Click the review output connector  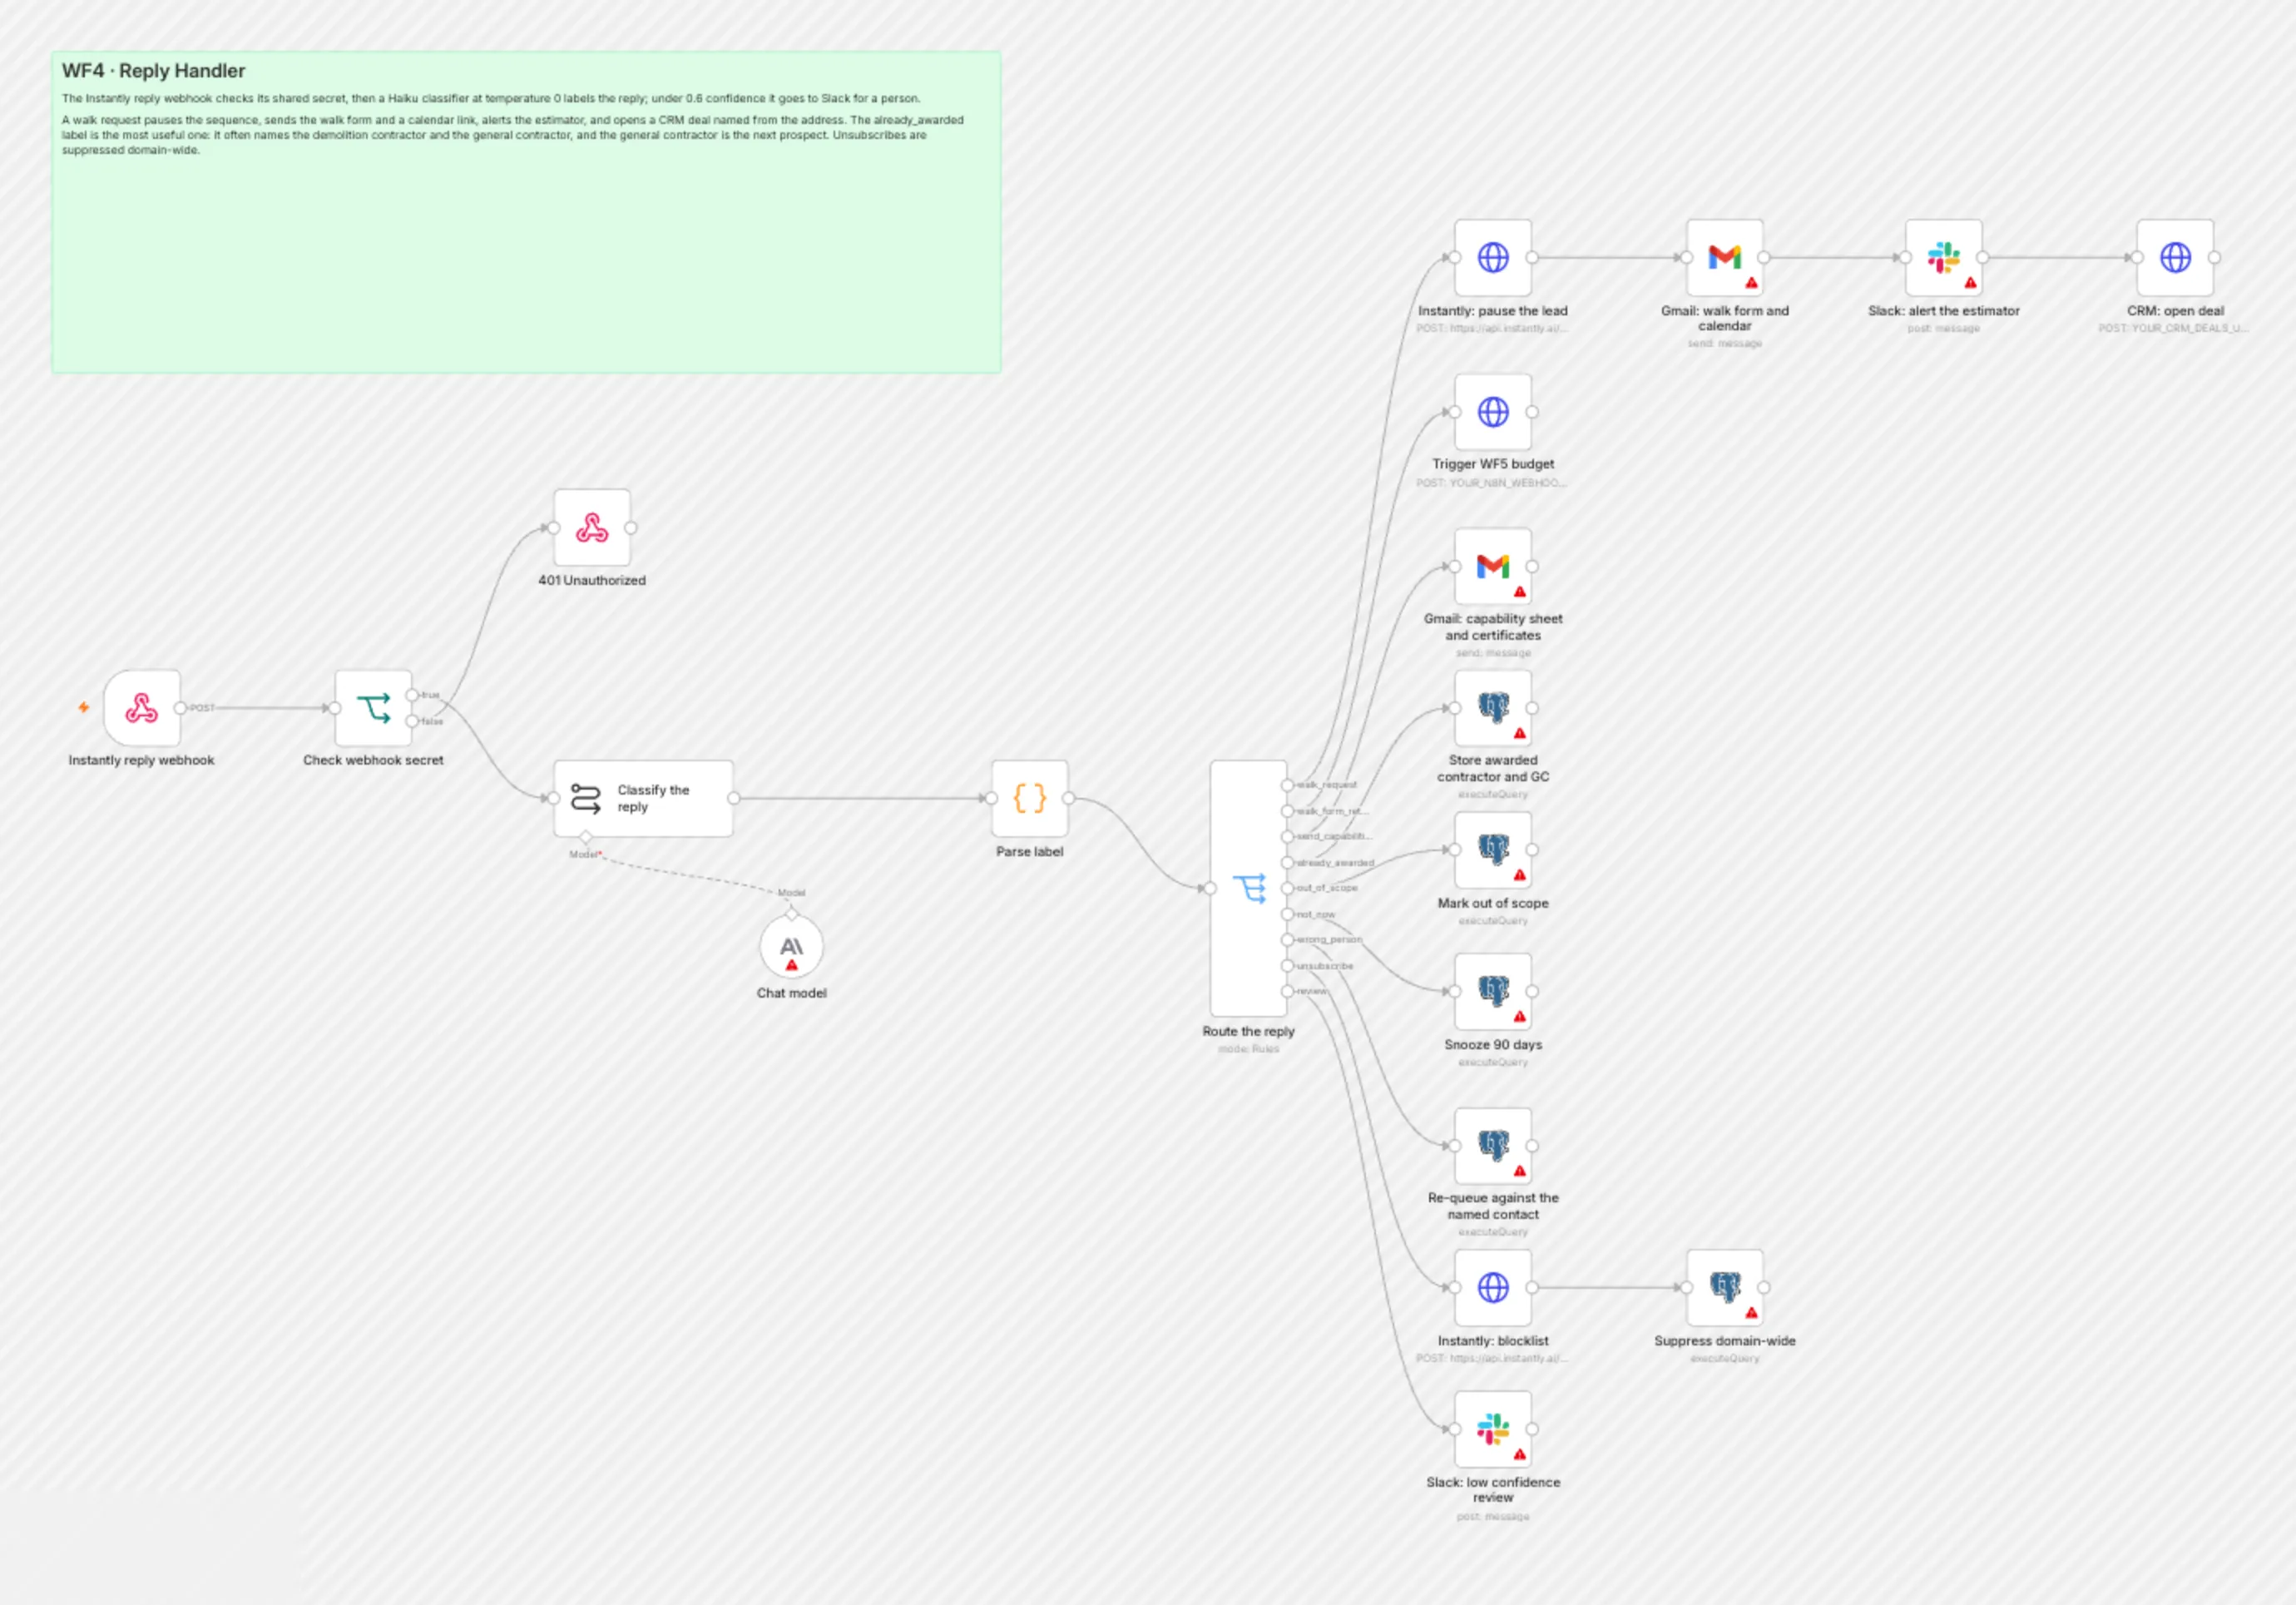[1288, 991]
